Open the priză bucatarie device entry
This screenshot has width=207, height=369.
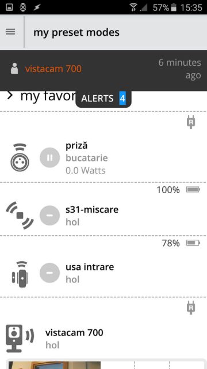point(103,157)
